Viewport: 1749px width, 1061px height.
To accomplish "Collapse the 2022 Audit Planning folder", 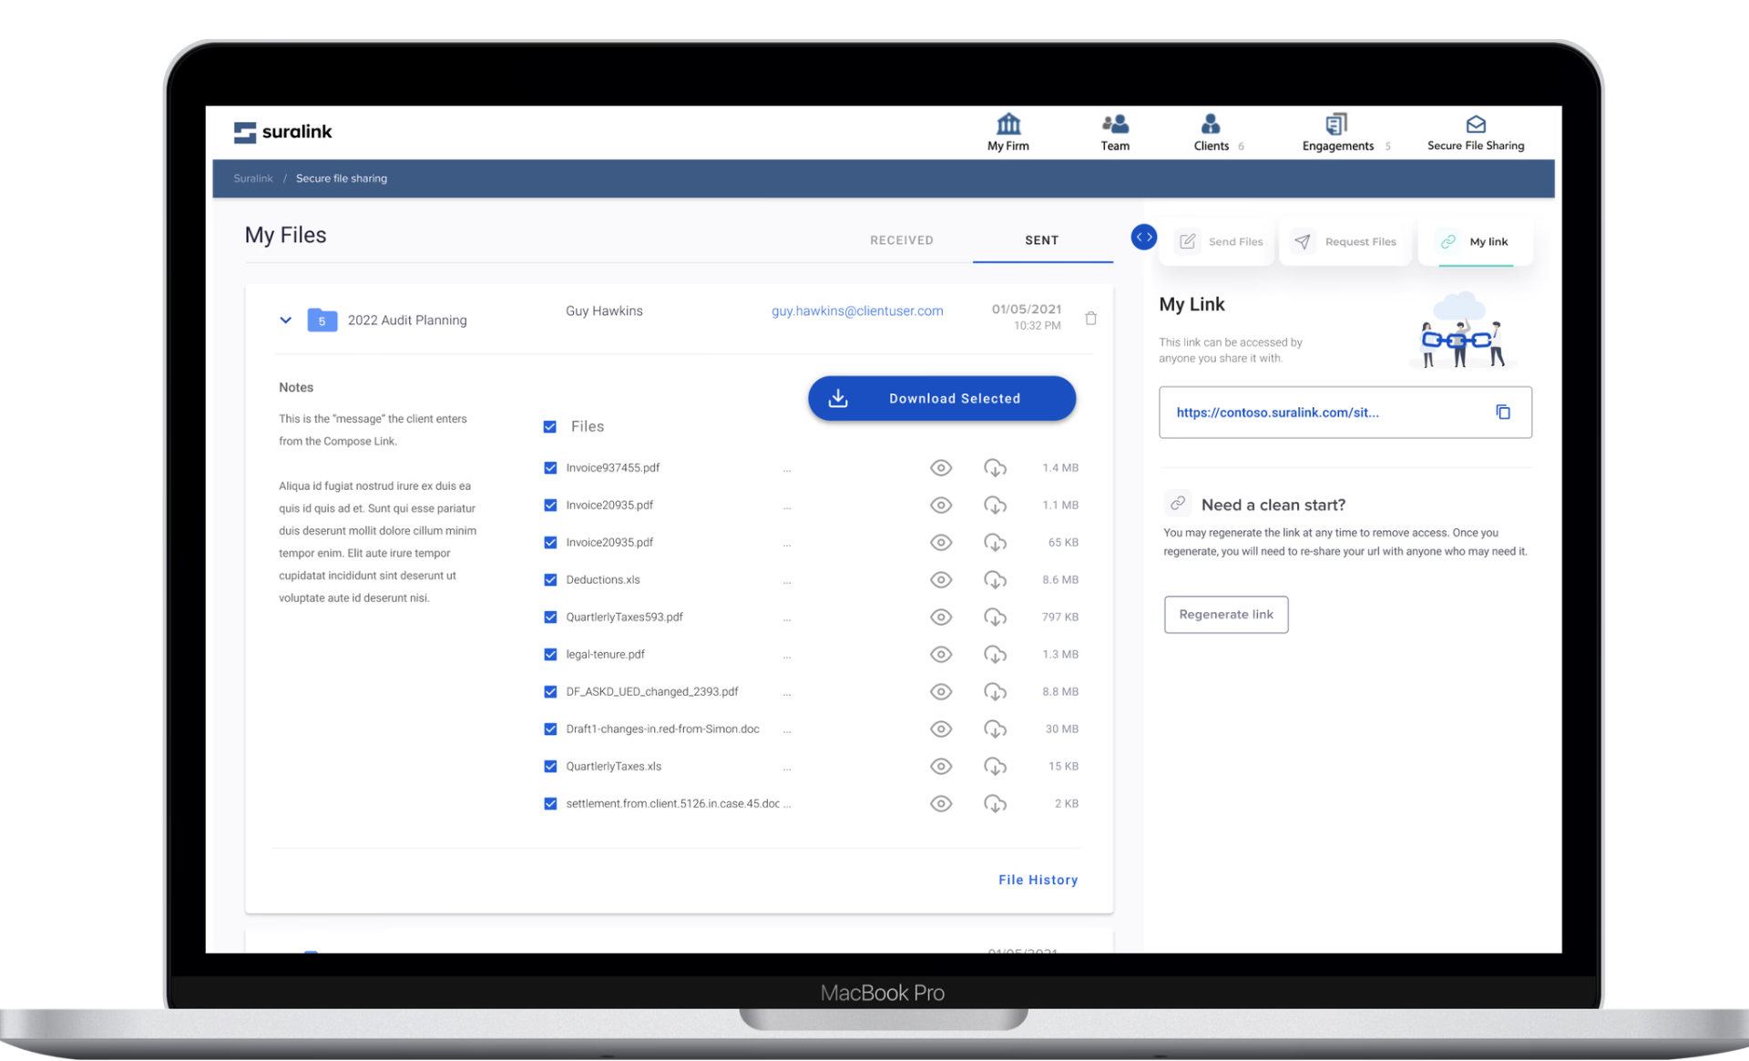I will [x=285, y=320].
